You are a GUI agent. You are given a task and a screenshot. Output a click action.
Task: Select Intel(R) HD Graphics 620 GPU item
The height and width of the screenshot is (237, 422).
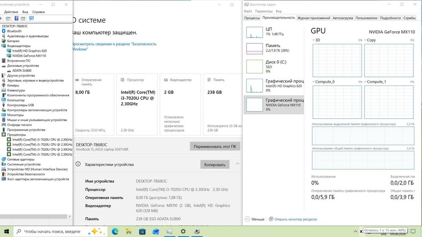274,85
